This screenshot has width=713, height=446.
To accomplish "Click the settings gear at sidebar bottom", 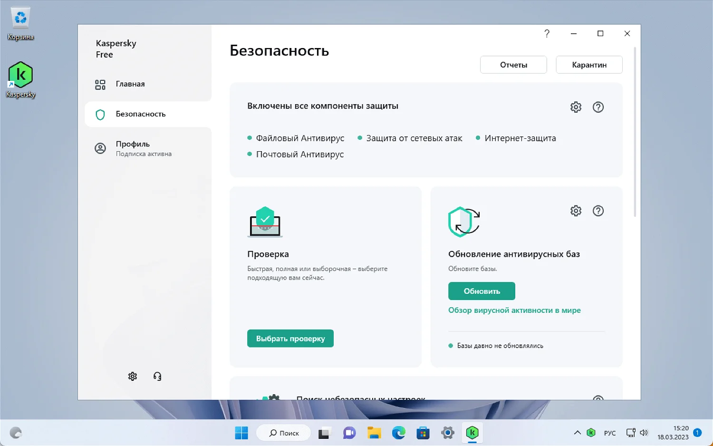I will [x=133, y=376].
